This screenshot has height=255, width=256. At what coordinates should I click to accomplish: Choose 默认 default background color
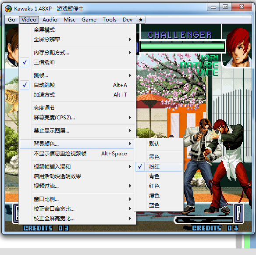pyautogui.click(x=159, y=144)
